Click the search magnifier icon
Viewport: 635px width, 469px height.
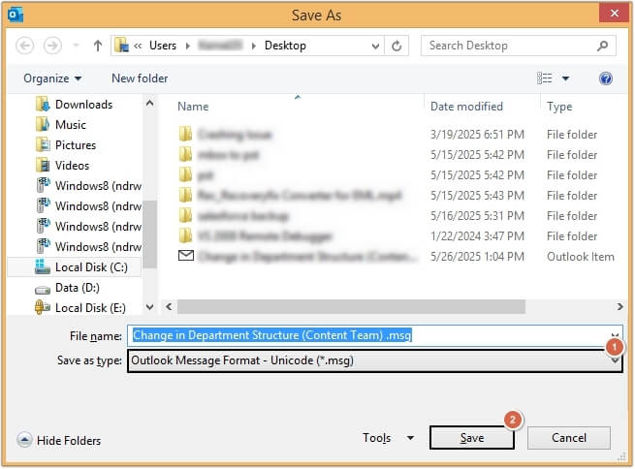tap(602, 46)
